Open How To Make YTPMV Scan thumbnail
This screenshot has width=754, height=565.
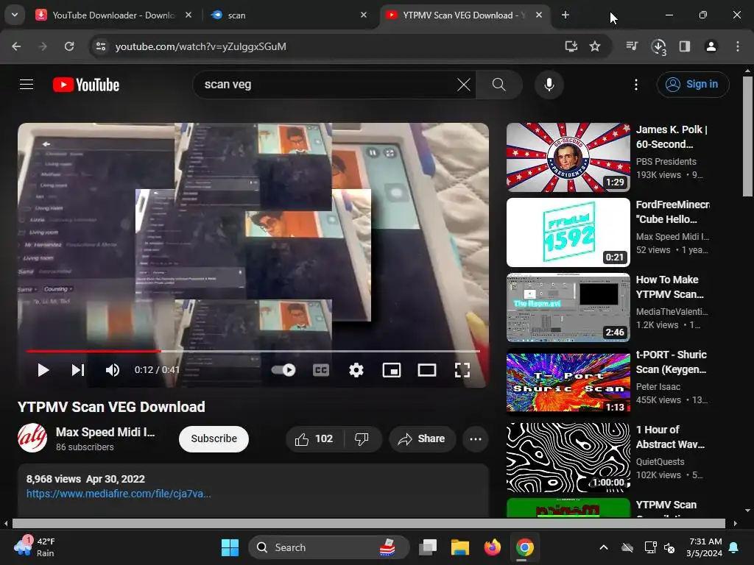click(568, 308)
